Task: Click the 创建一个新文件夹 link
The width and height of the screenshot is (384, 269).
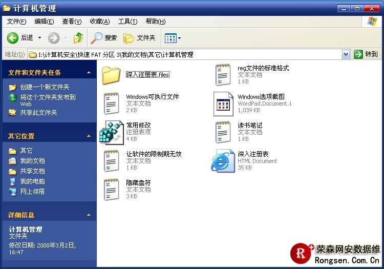Action: (x=45, y=87)
